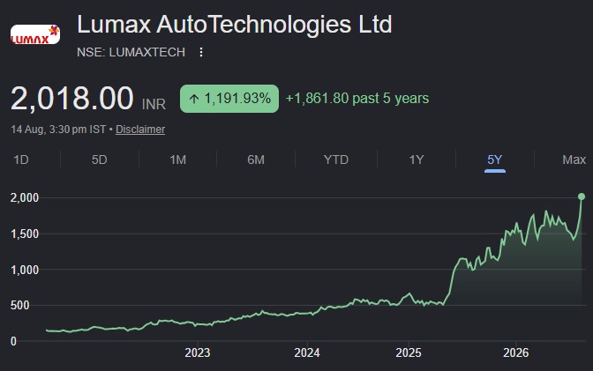Click the 2024 x-axis label

tap(307, 352)
